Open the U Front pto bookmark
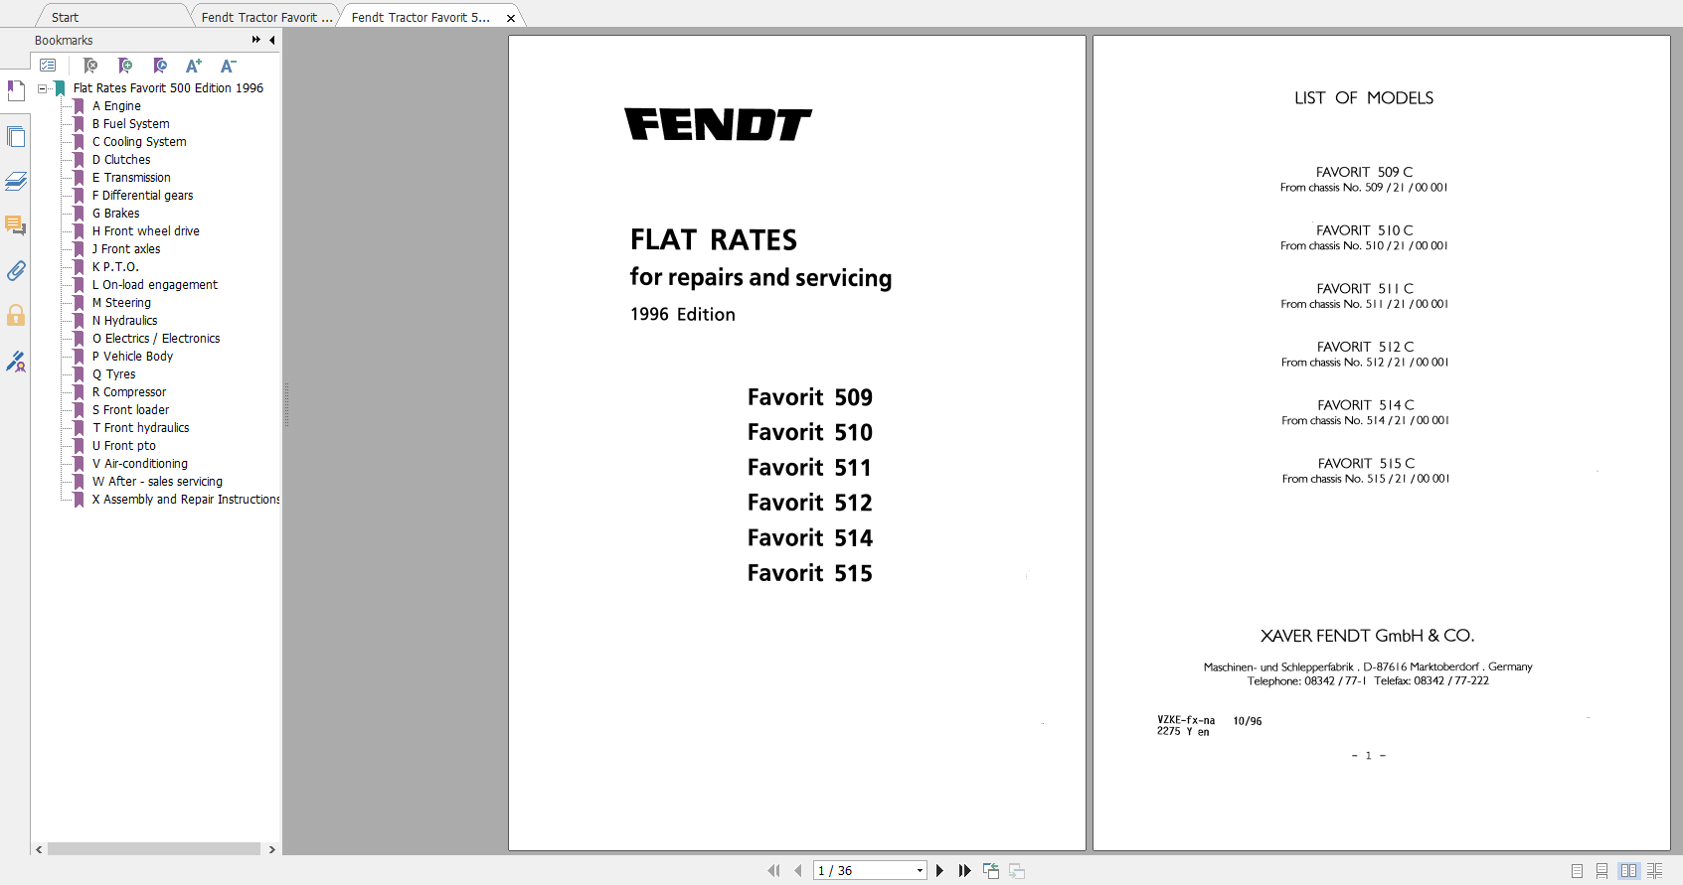 pyautogui.click(x=124, y=446)
